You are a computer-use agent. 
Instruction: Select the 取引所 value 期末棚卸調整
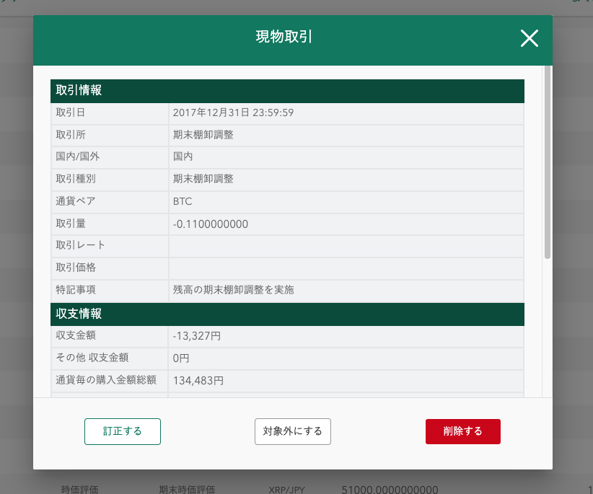[203, 135]
